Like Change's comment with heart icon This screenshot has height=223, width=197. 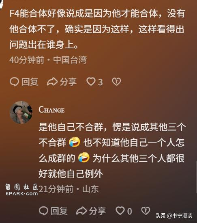tap(120, 211)
